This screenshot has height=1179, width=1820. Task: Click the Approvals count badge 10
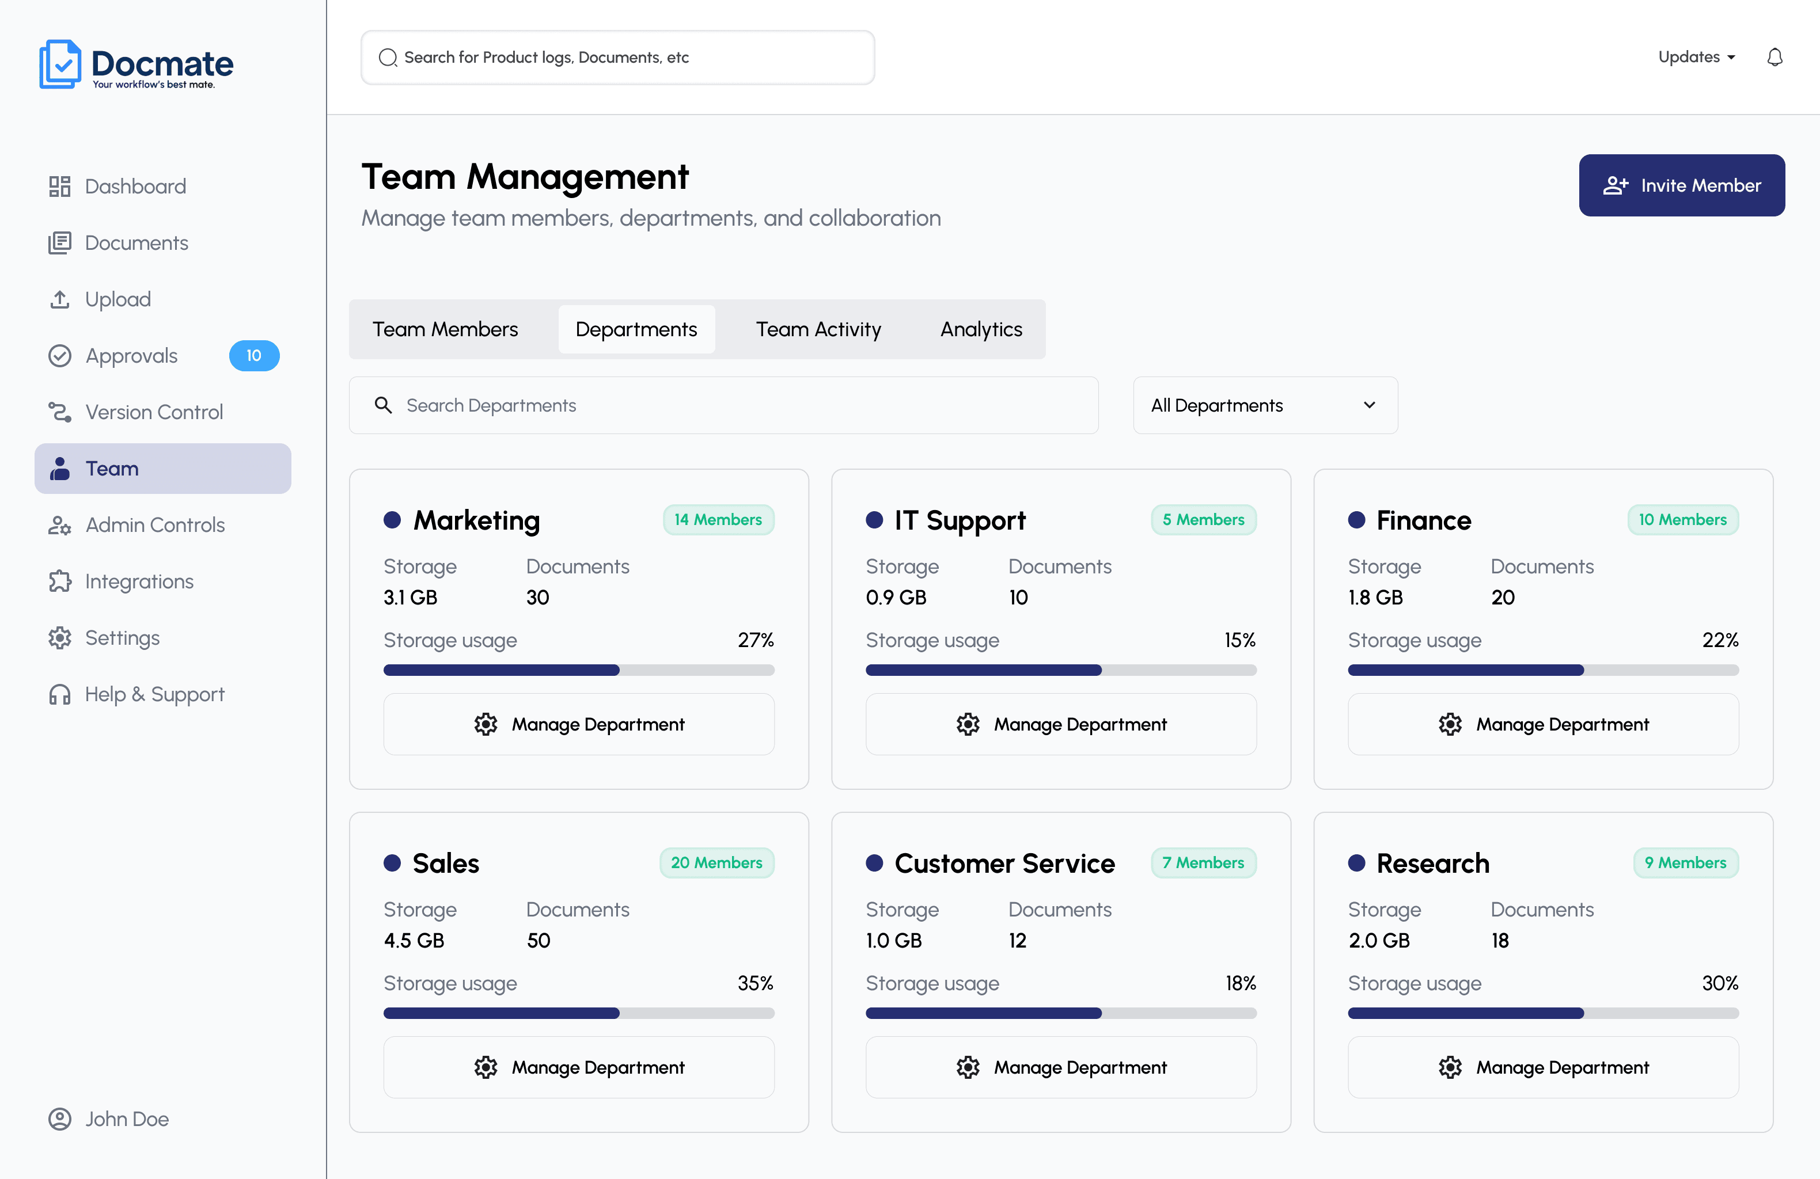254,356
